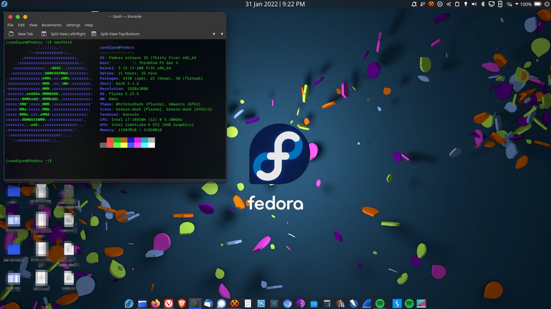Open Konsole Help menu
Screen dimensions: 551x309
[89, 25]
